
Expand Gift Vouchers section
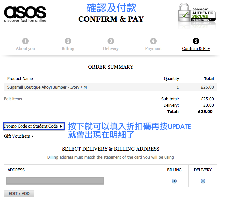pos(19,136)
